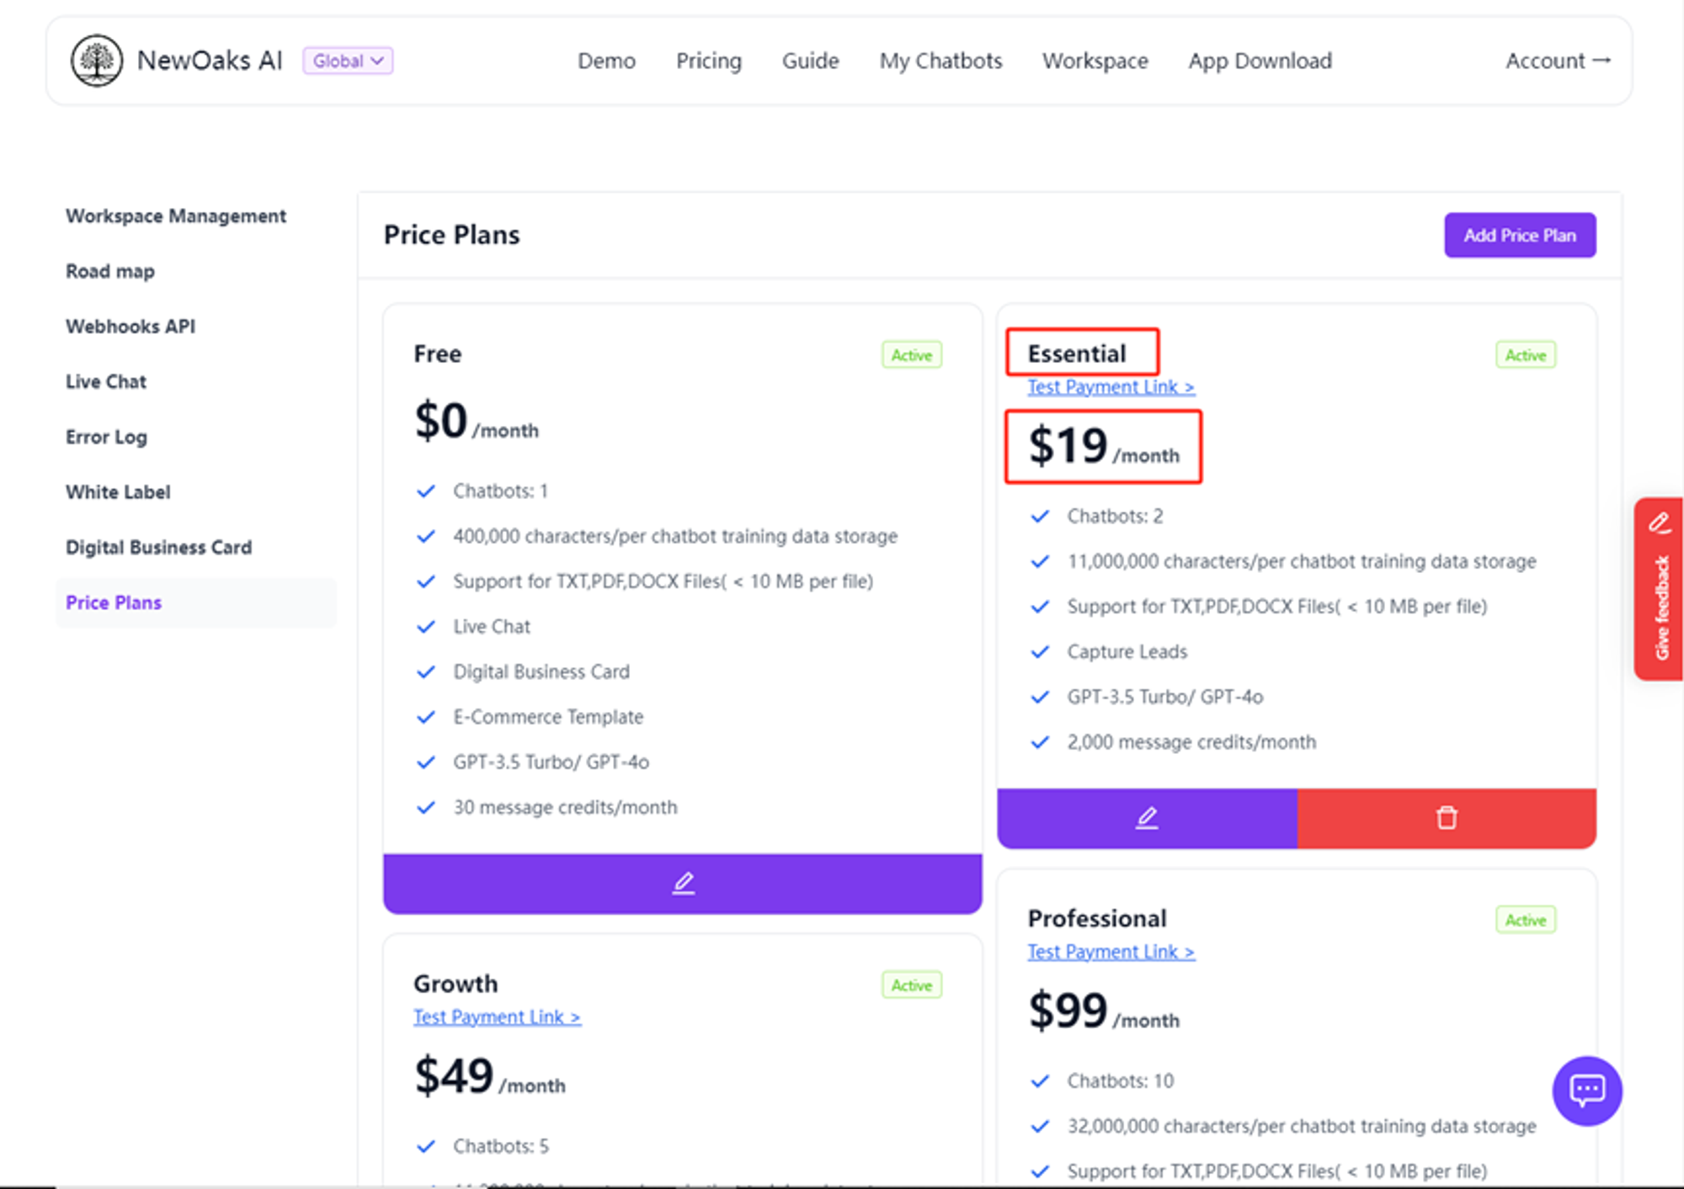1684x1189 pixels.
Task: Open the Pricing menu item
Action: (708, 61)
